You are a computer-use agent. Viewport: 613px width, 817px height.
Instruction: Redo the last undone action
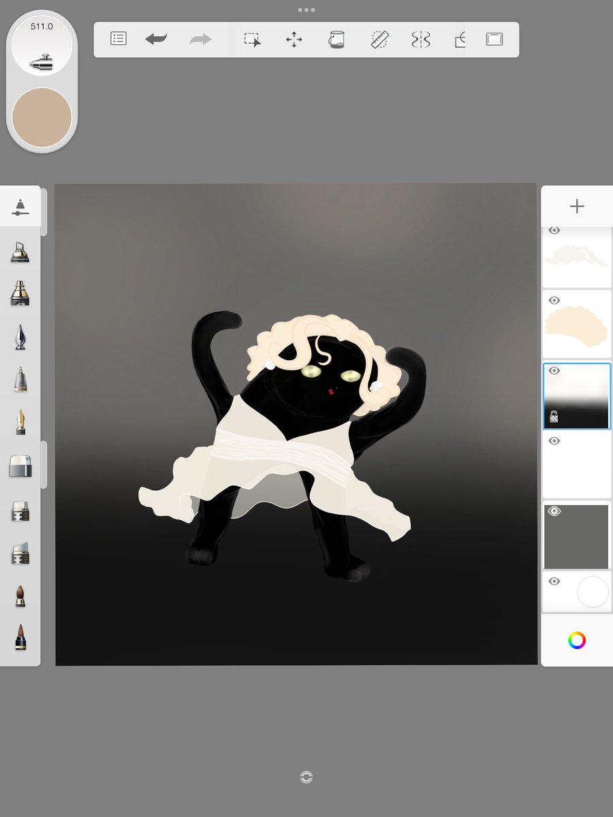click(200, 39)
